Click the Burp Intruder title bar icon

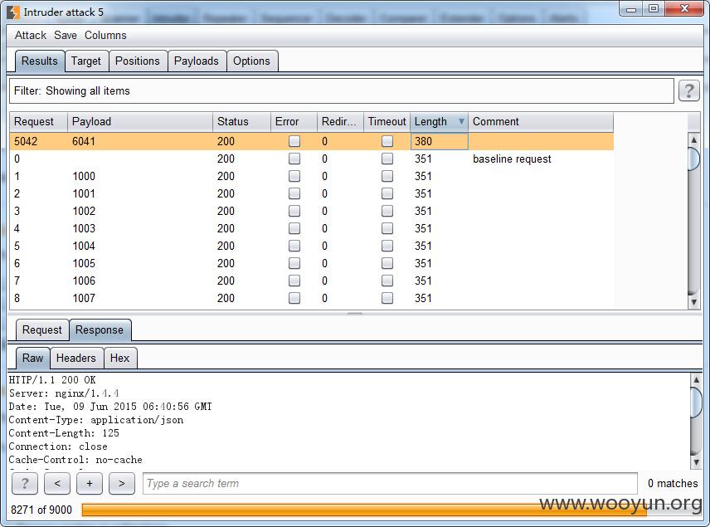[x=13, y=12]
